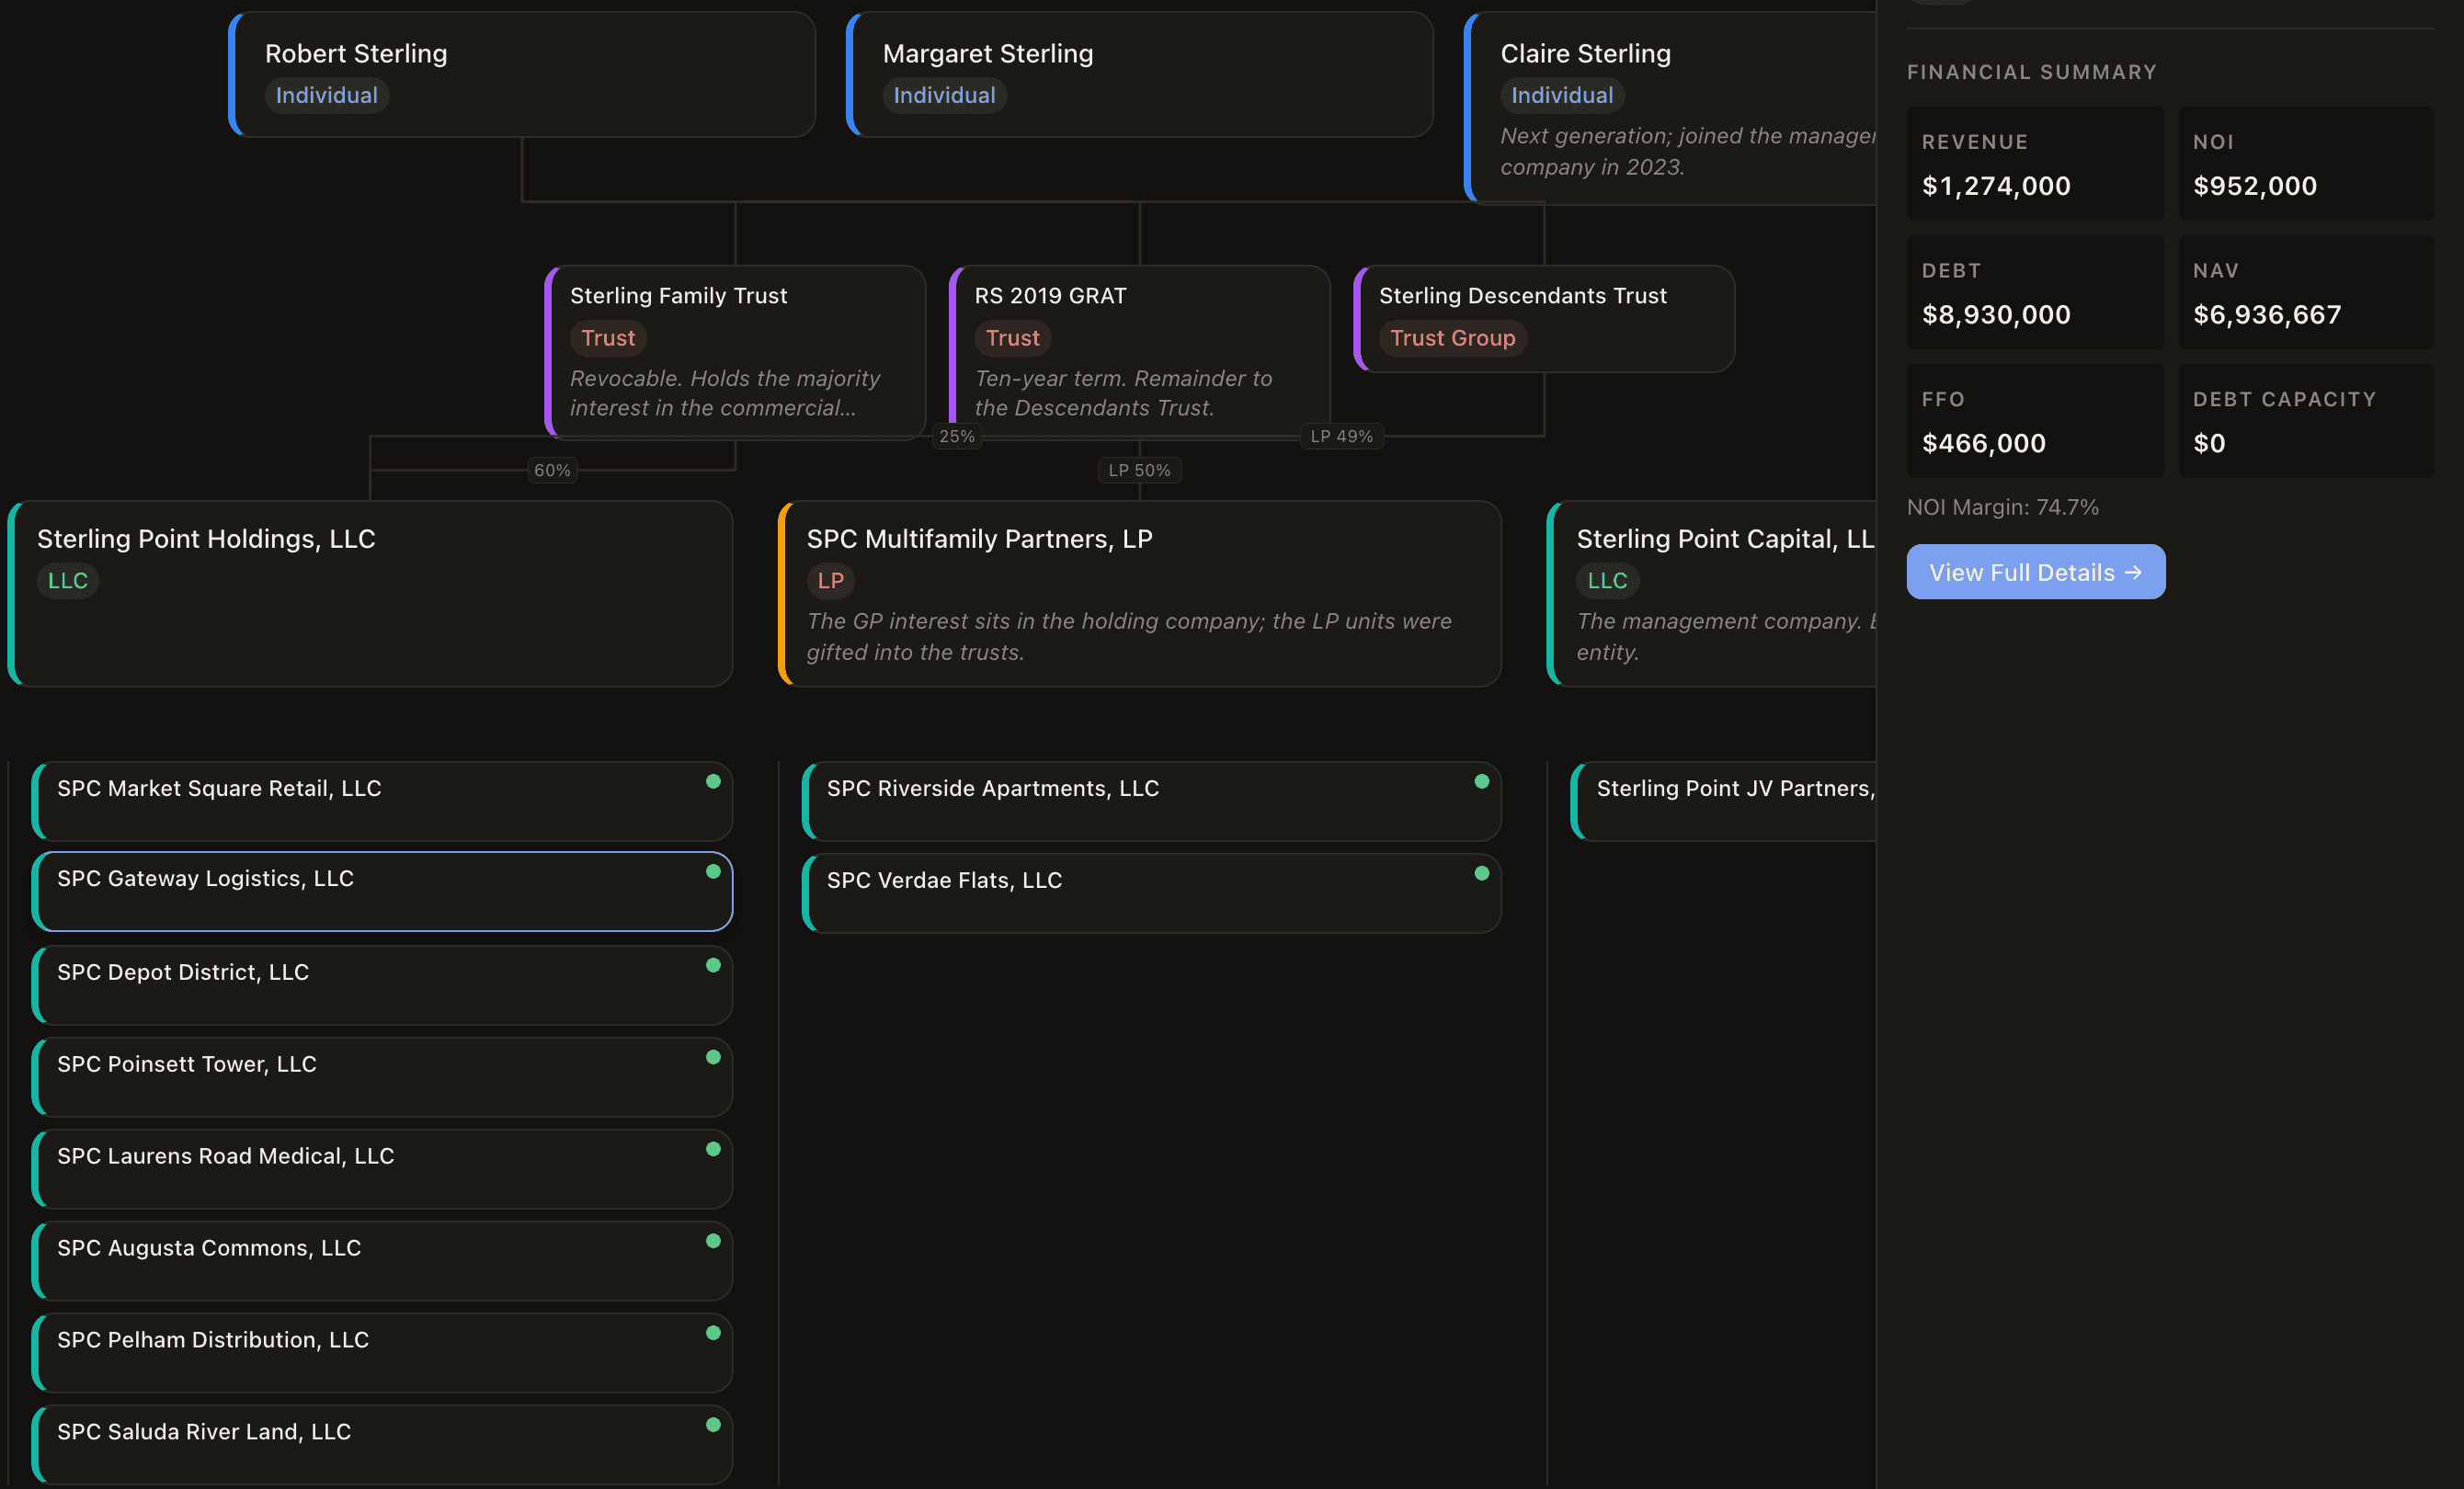Open SPC Verdae Flats, LLC
Screen dimensions: 2464x1489
1151,893
